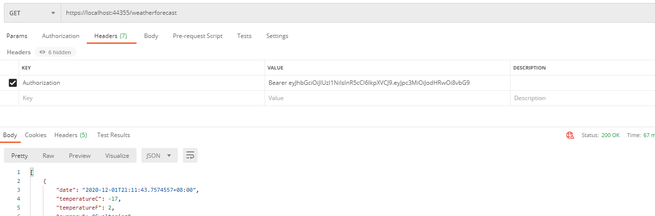
Task: Click the Visualize view button
Action: 117,155
